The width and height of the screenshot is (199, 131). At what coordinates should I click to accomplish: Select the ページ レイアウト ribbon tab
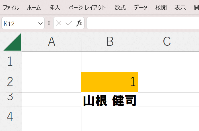tap(87, 8)
